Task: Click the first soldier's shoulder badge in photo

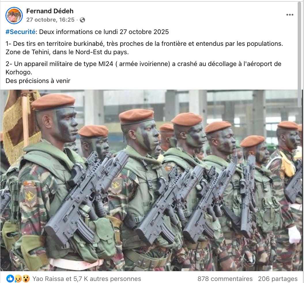Action: tap(29, 195)
